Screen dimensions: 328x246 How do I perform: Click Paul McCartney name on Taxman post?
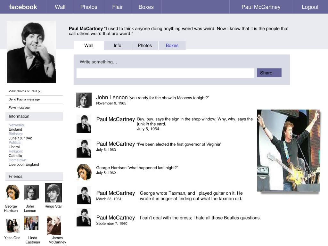(x=115, y=193)
